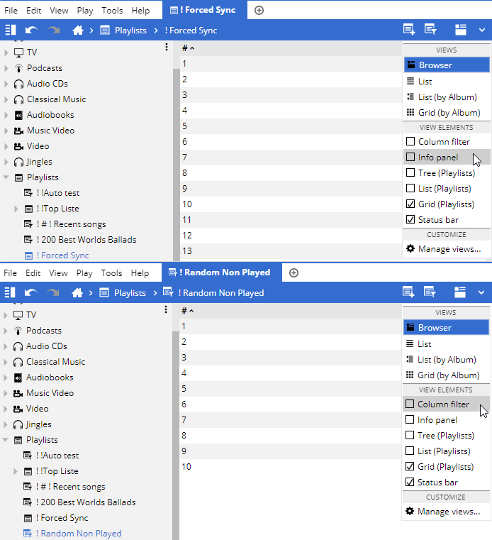Switch to the ! Random Non Played tab
492x540 pixels.
(x=223, y=272)
